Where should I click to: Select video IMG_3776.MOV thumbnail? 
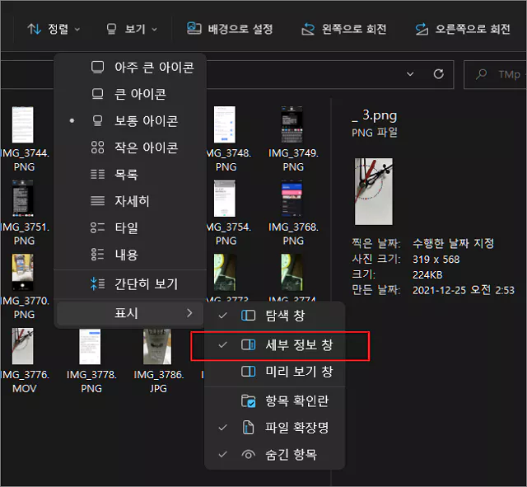click(23, 346)
